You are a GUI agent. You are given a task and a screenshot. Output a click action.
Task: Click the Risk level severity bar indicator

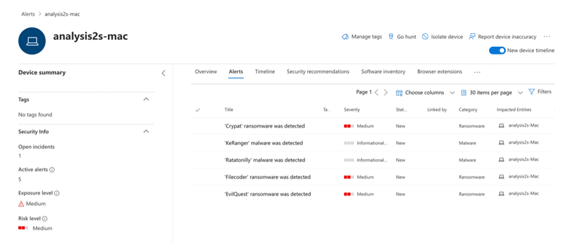[x=23, y=229]
